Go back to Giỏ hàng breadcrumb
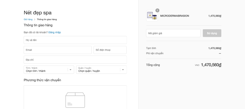The height and width of the screenshot is (109, 245). [28, 19]
